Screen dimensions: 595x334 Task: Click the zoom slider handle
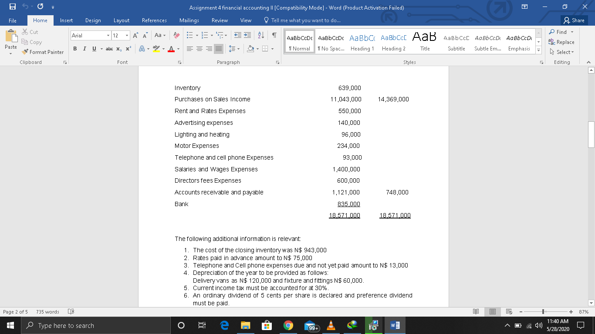coord(543,312)
